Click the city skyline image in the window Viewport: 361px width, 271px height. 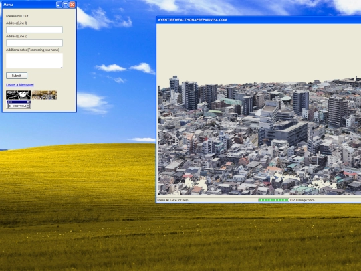(259, 136)
